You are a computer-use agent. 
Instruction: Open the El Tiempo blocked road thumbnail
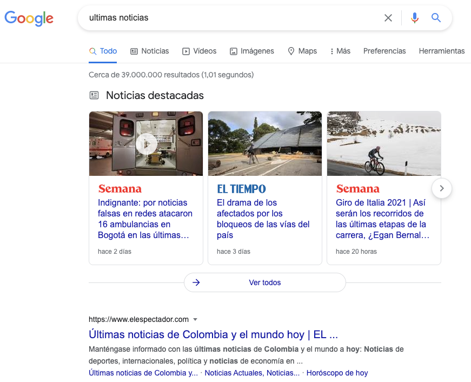[x=265, y=144]
